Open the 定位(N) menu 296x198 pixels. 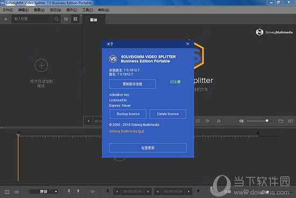tap(55, 10)
